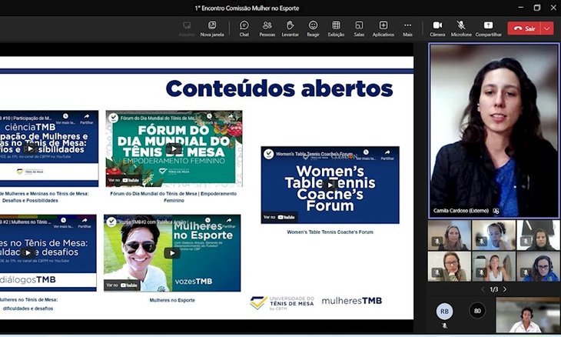Open Ver no YouTube on Coache's Forum video
The height and width of the screenshot is (337, 561).
[279, 217]
